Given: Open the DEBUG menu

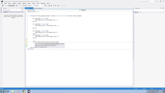Looking at the screenshot, I should click(24, 3).
